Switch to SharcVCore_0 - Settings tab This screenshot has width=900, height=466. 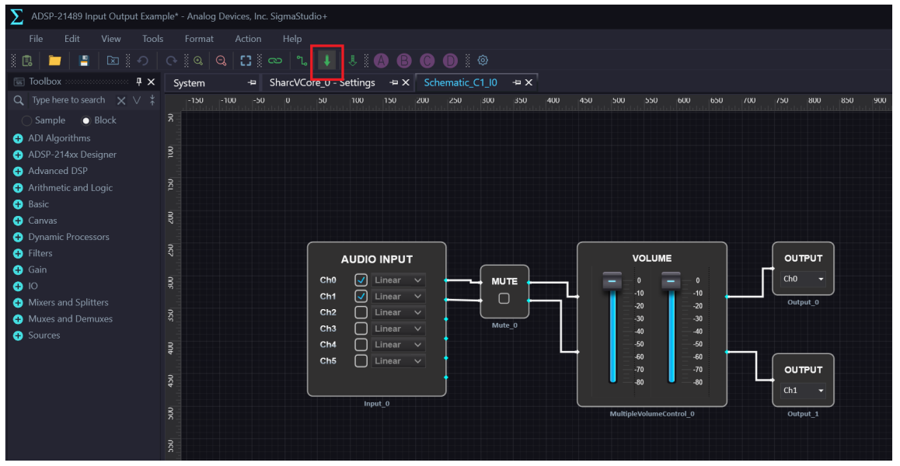pyautogui.click(x=322, y=82)
